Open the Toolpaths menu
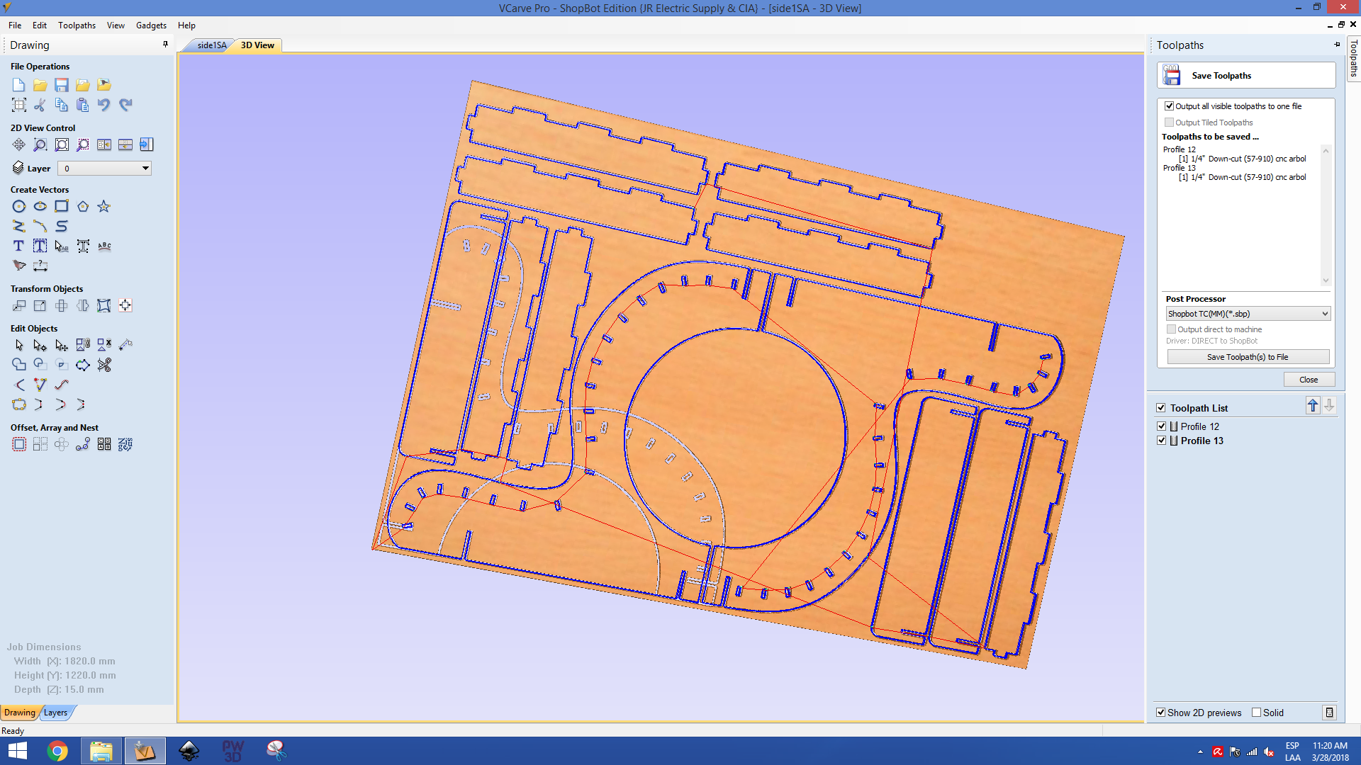 point(77,25)
